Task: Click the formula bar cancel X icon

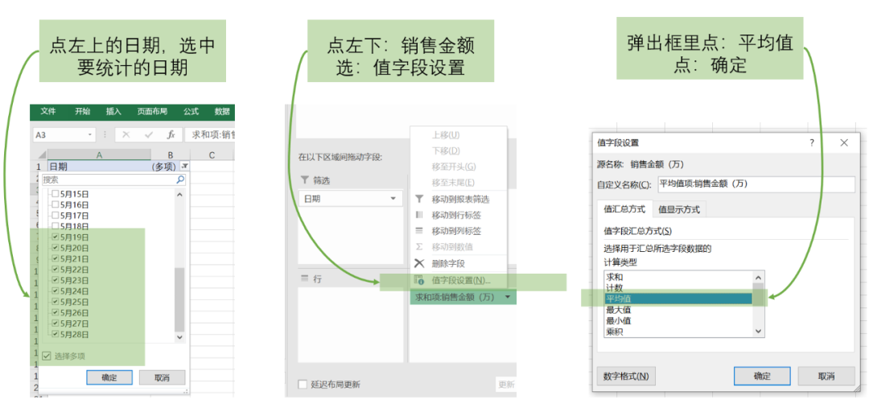Action: pyautogui.click(x=126, y=134)
